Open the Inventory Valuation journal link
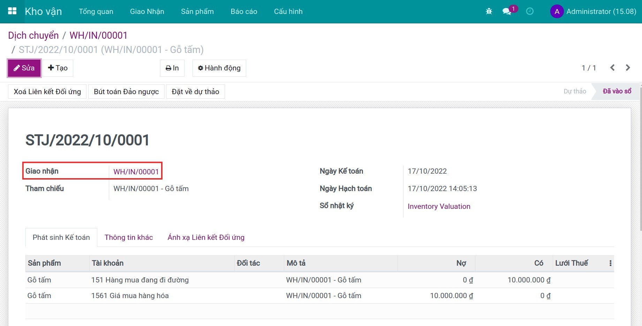This screenshot has height=326, width=642. click(439, 206)
